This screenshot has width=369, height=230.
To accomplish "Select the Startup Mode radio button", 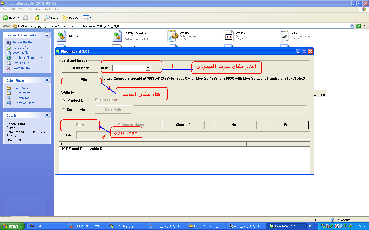I will click(64, 110).
